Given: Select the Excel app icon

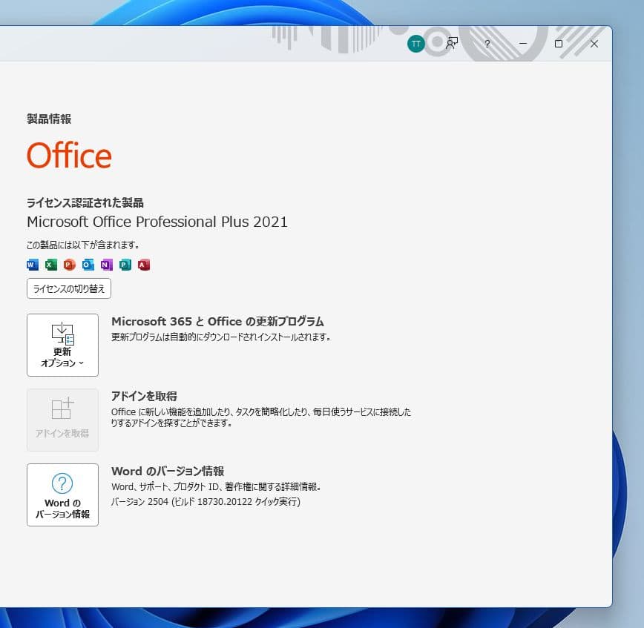Looking at the screenshot, I should pyautogui.click(x=50, y=265).
